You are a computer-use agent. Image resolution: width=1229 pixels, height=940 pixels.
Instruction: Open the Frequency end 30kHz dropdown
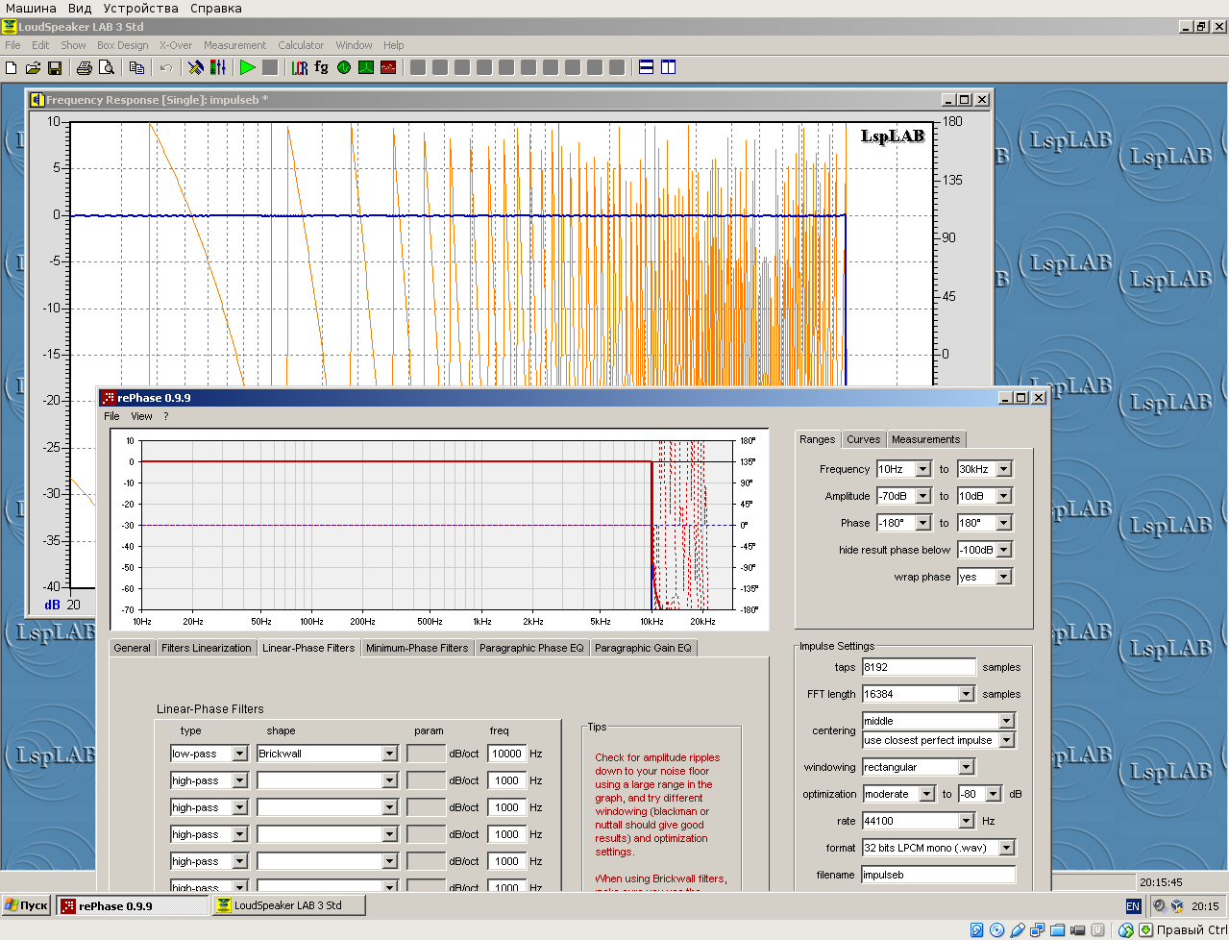click(x=1003, y=469)
